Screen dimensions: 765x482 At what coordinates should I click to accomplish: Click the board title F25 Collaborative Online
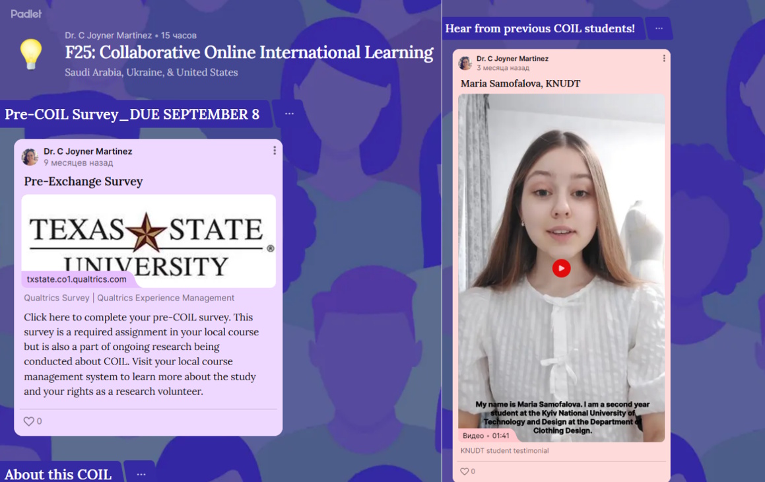pos(249,53)
